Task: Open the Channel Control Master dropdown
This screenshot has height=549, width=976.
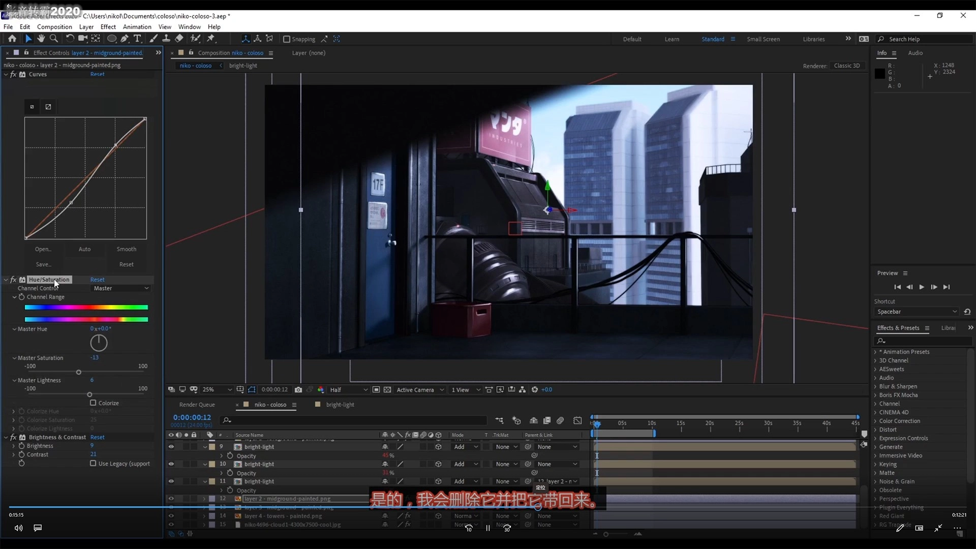Action: point(121,288)
